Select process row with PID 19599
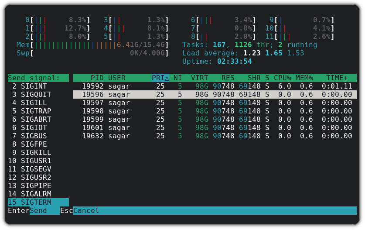 [215, 120]
